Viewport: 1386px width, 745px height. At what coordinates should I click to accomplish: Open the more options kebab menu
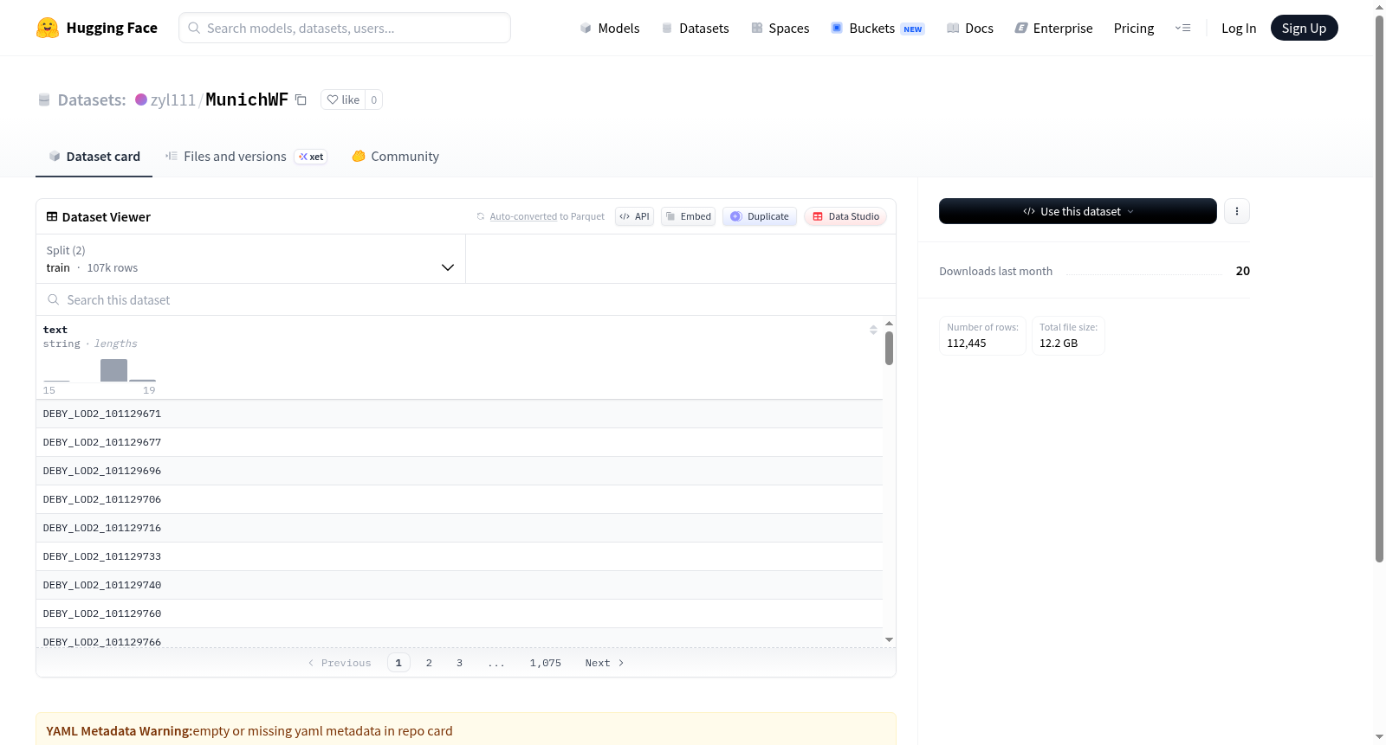(x=1237, y=211)
